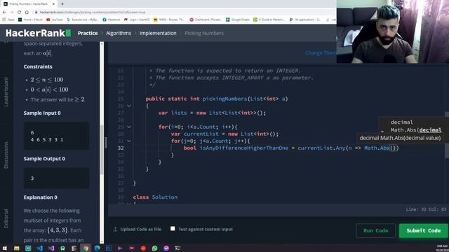Launch Visual Studio from taskbar
The height and width of the screenshot is (252, 449).
pyautogui.click(x=51, y=248)
